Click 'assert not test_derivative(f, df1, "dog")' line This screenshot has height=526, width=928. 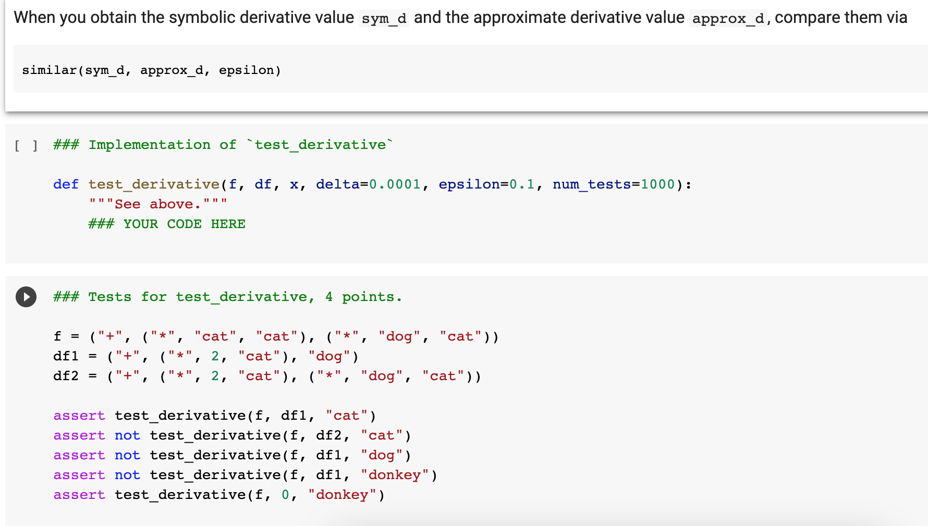[232, 455]
